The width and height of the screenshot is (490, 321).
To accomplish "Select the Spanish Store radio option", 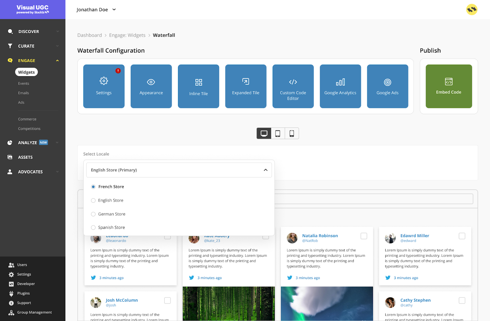I will click(x=93, y=227).
